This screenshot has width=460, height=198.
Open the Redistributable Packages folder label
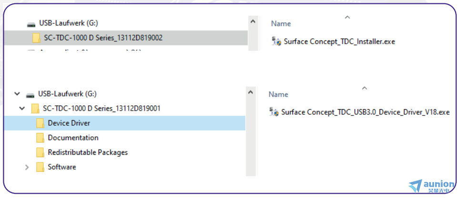pos(88,152)
